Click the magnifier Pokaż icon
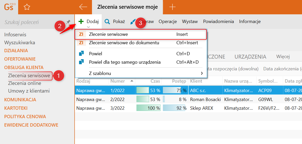The width and height of the screenshot is (302, 144). (x=108, y=21)
